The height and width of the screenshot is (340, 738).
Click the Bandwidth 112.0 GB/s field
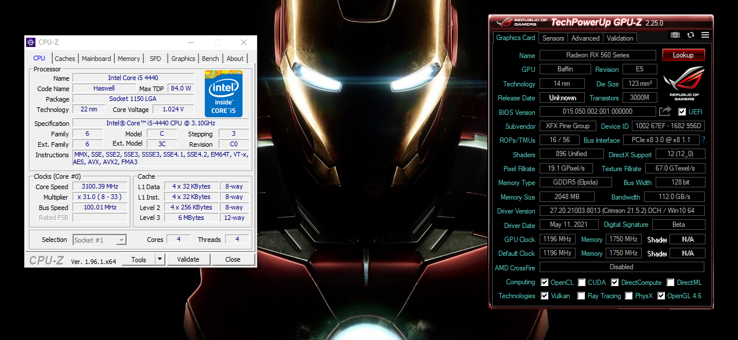coord(674,197)
